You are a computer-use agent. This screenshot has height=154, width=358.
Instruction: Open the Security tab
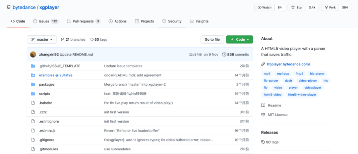click(172, 21)
